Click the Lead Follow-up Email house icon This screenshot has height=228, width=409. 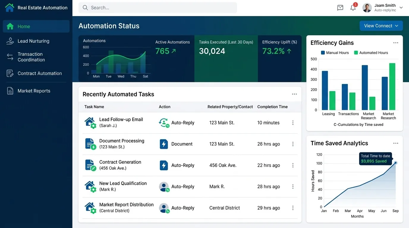[90, 123]
